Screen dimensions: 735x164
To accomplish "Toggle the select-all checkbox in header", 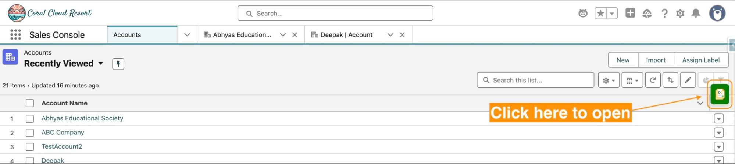I will tap(30, 103).
